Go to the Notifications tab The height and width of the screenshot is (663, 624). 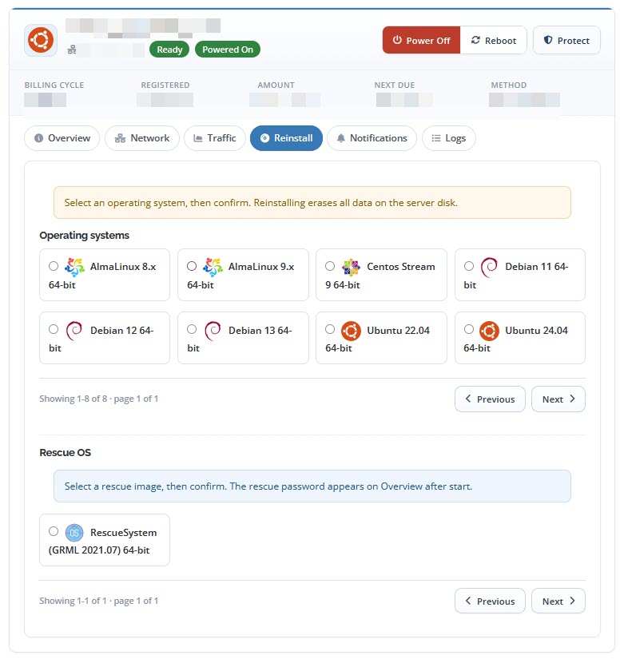click(372, 138)
